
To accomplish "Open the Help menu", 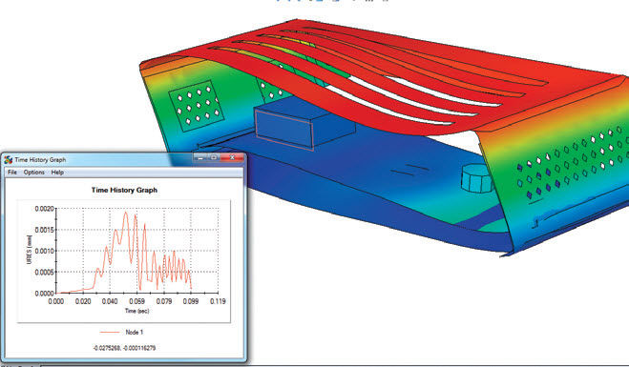I will [57, 173].
